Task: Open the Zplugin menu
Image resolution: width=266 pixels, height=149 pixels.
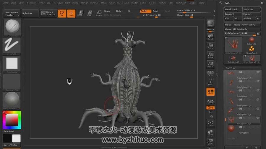Action: (x=192, y=3)
